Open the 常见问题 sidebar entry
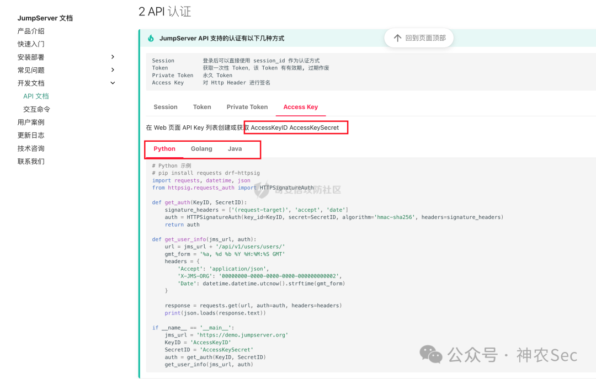 coord(31,70)
